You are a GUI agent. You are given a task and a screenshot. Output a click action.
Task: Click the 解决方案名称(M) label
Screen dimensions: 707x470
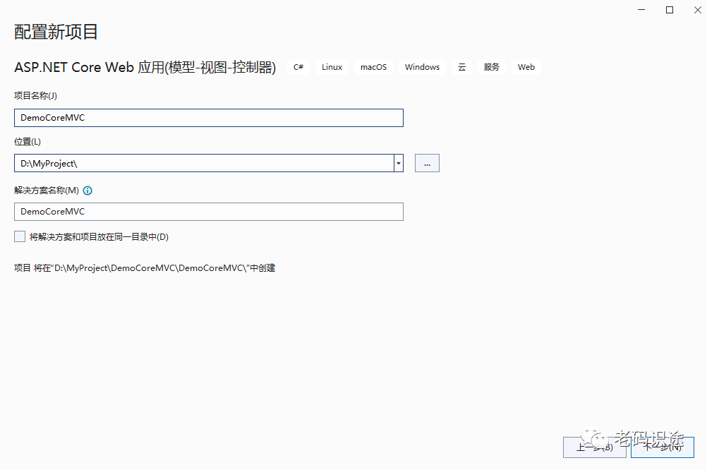point(47,191)
